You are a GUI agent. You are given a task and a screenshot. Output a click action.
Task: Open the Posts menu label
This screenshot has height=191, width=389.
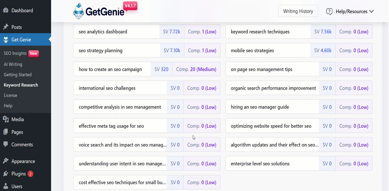17,27
